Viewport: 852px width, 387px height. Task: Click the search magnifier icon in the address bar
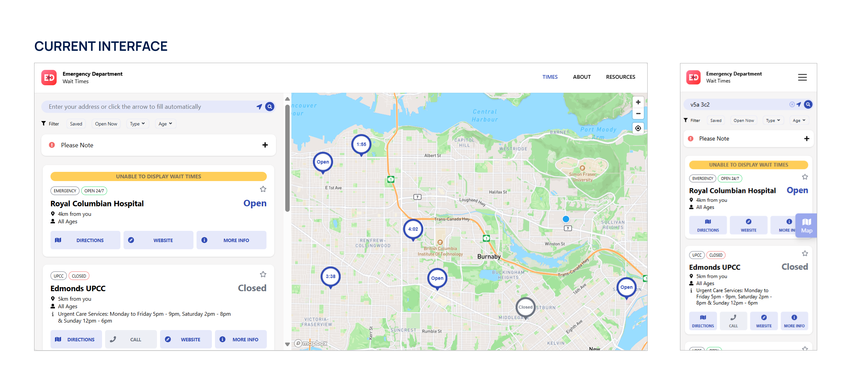click(270, 106)
